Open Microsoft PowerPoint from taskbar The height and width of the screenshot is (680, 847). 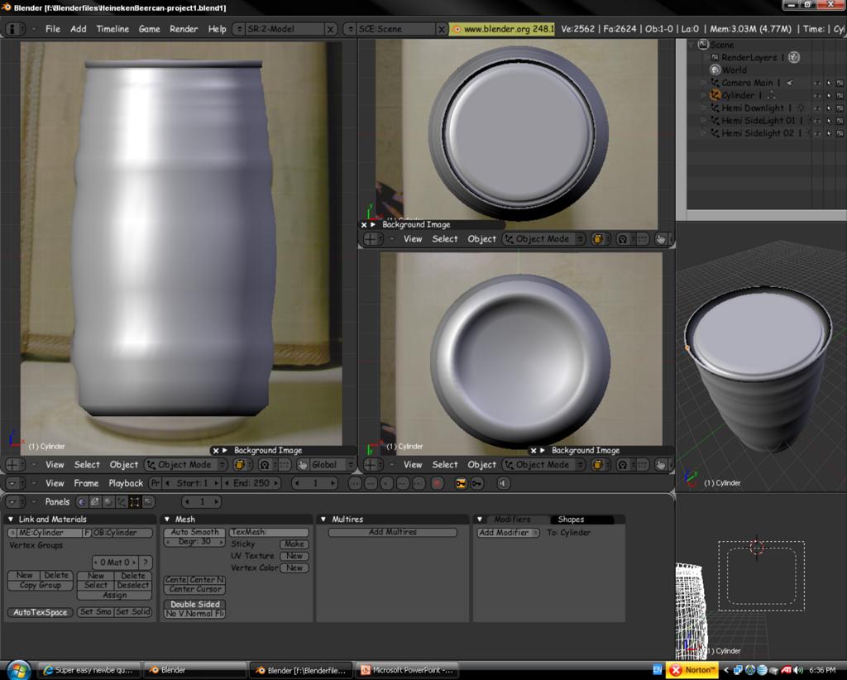click(x=407, y=670)
